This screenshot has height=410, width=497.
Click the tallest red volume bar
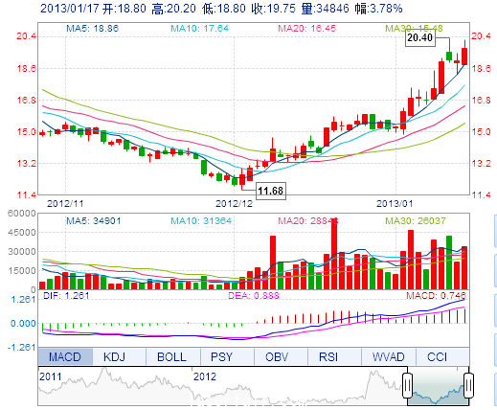click(x=334, y=254)
